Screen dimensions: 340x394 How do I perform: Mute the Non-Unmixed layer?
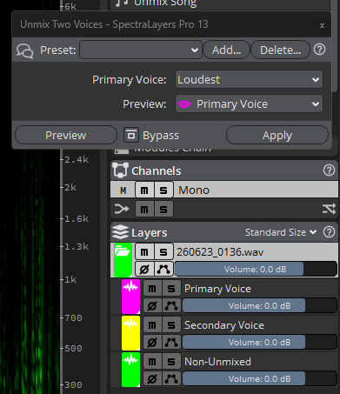click(152, 362)
